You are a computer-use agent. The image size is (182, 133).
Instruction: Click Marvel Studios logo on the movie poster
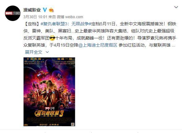[50, 108]
